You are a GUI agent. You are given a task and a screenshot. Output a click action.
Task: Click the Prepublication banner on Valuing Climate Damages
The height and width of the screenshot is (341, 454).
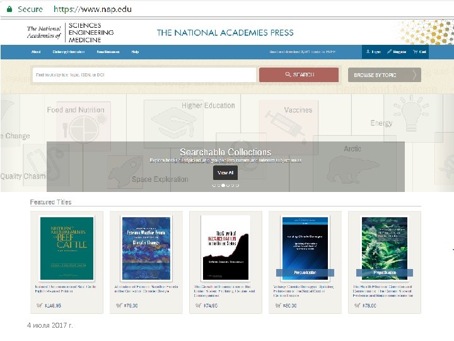tap(305, 273)
